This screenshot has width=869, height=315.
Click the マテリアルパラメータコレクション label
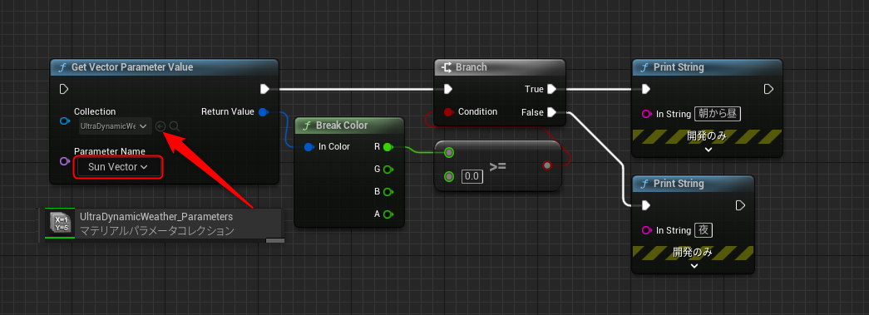pos(157,231)
